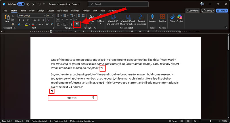The image size is (230, 123).
Task: Click the Copy icon in Clipboard
Action: pos(13,20)
